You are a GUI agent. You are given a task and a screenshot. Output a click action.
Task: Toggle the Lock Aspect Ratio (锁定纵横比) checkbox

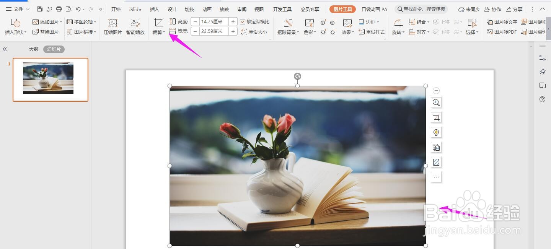point(243,22)
